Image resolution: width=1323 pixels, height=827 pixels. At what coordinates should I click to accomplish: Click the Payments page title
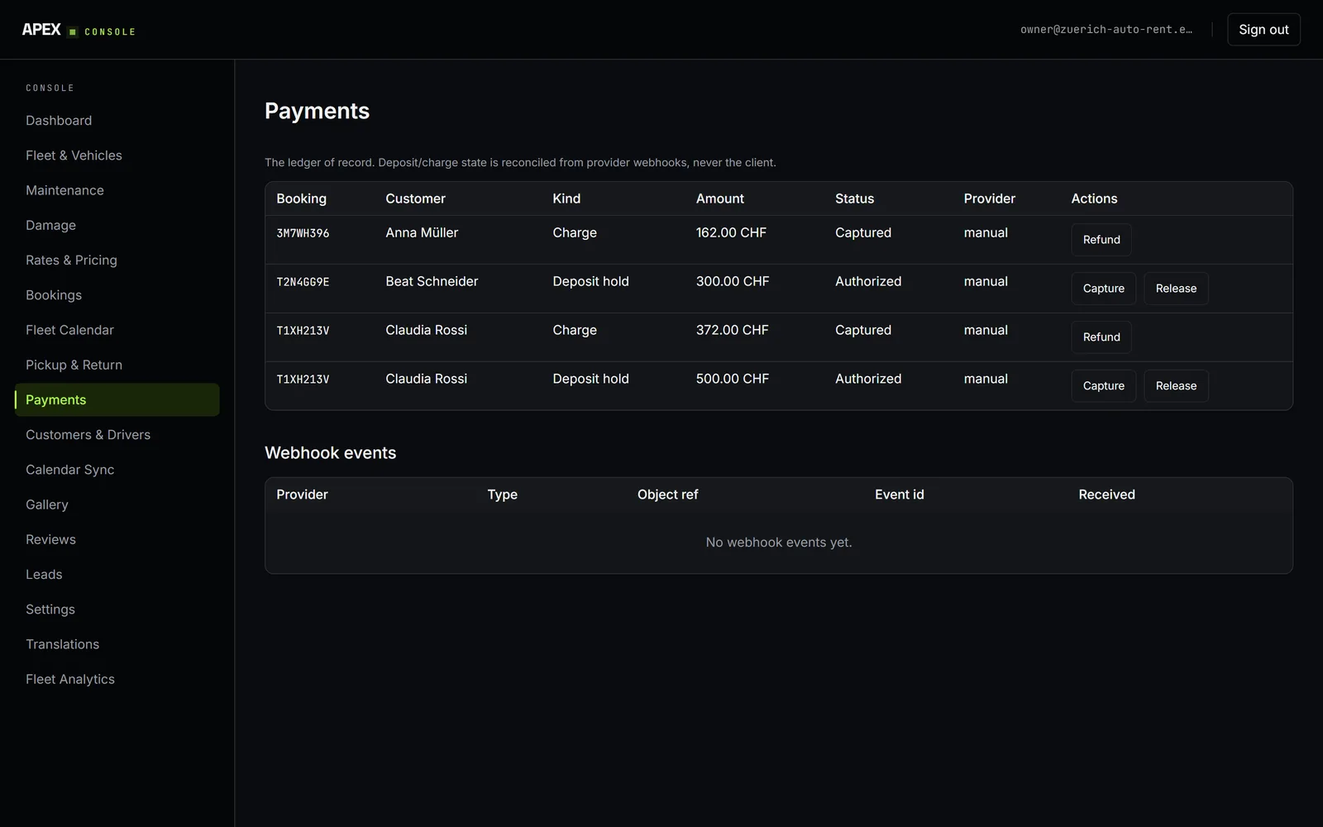coord(317,111)
